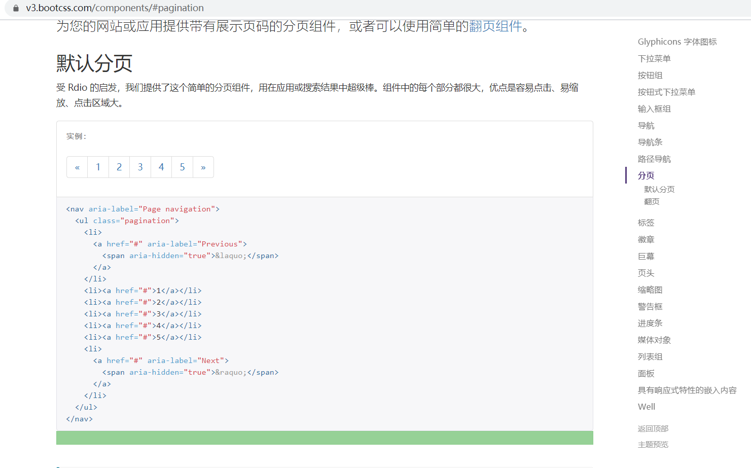The width and height of the screenshot is (751, 468).
Task: Jump to 默认分页 subsection
Action: click(659, 189)
